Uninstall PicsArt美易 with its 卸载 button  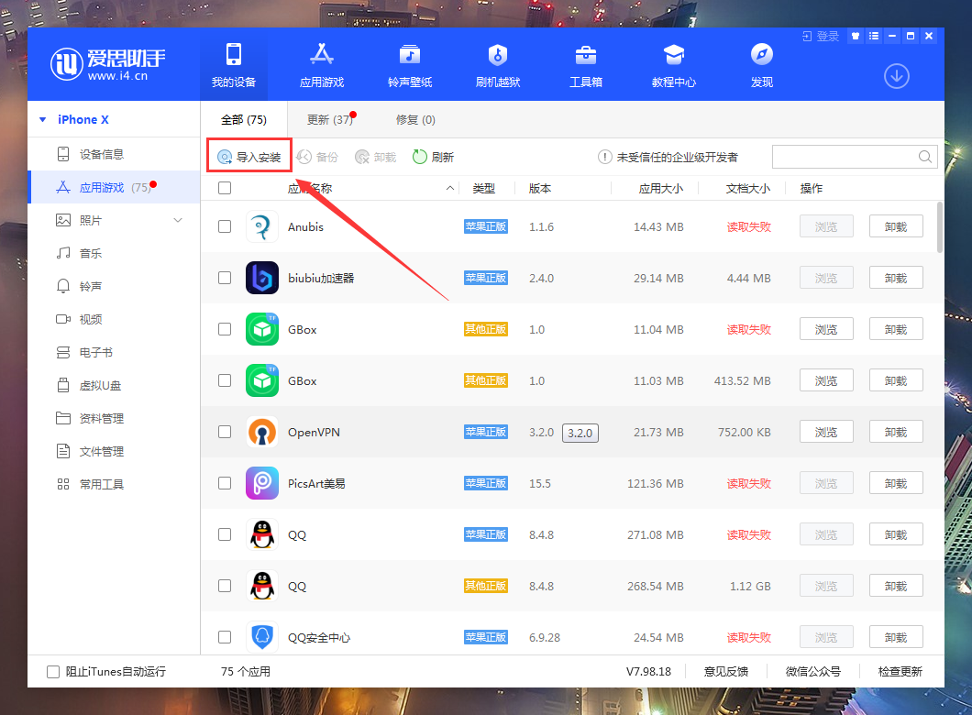pyautogui.click(x=896, y=483)
